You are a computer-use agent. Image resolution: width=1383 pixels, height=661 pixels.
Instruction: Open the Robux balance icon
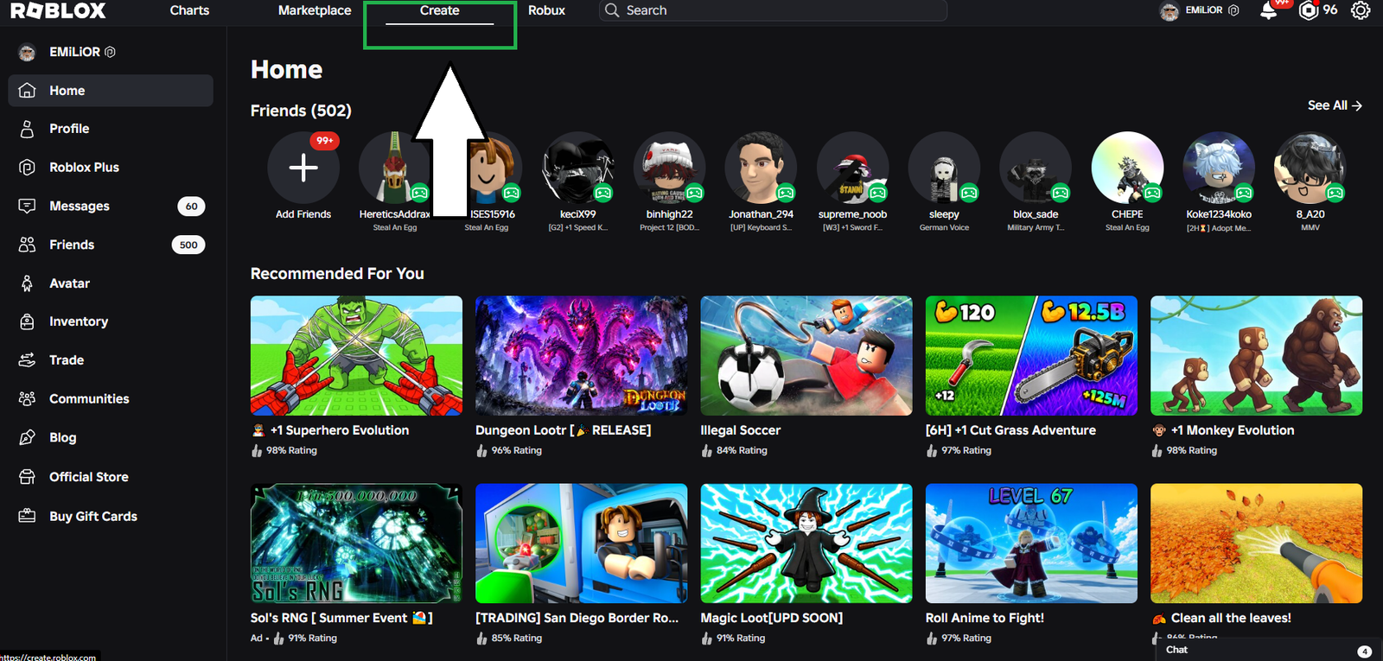click(x=1309, y=10)
